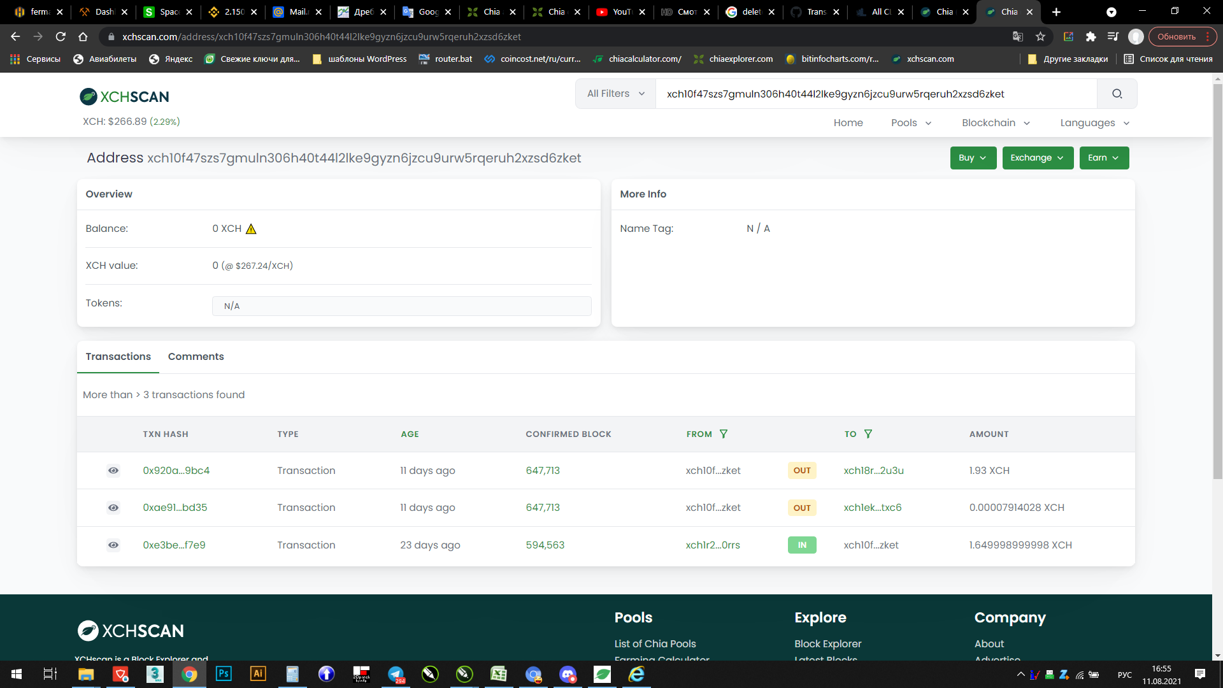Open chiaexplorer.com bookmark

[x=733, y=59]
